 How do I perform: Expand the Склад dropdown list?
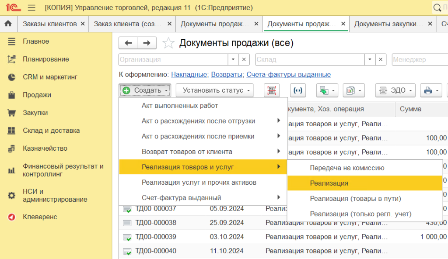coord(370,59)
